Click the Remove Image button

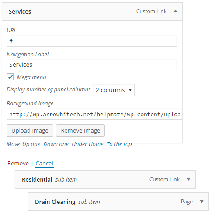(80, 130)
